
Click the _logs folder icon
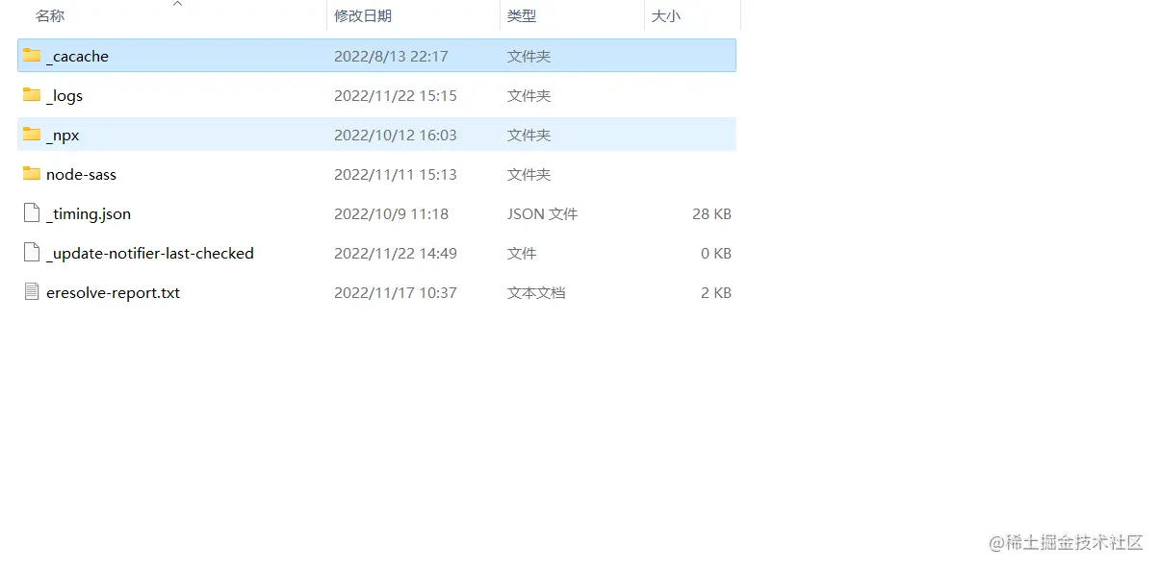coord(32,95)
